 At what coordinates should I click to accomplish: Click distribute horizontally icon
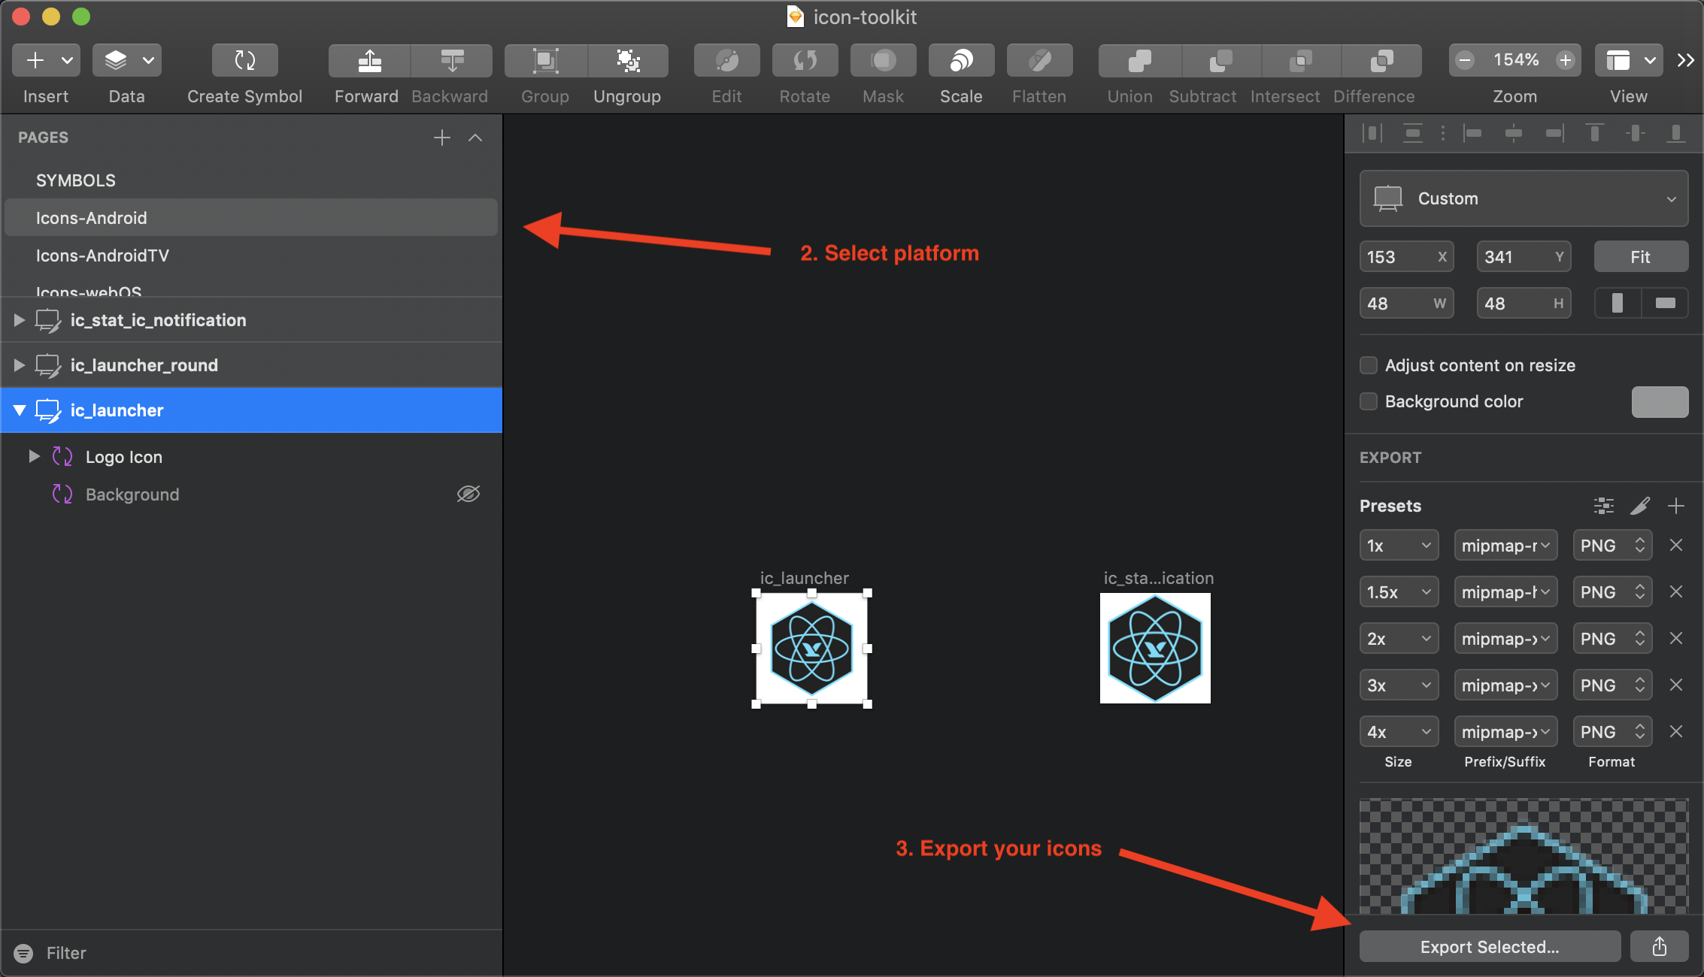tap(1372, 134)
